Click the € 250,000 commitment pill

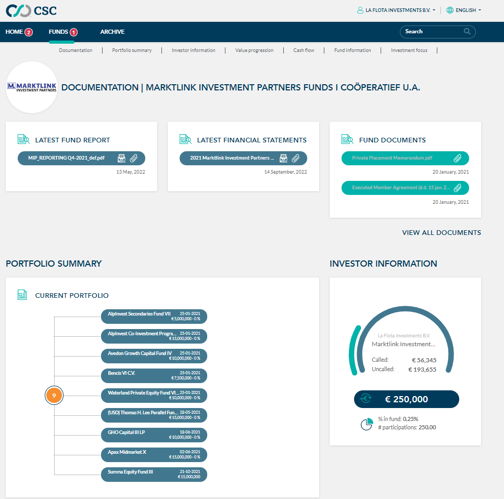[x=406, y=399]
